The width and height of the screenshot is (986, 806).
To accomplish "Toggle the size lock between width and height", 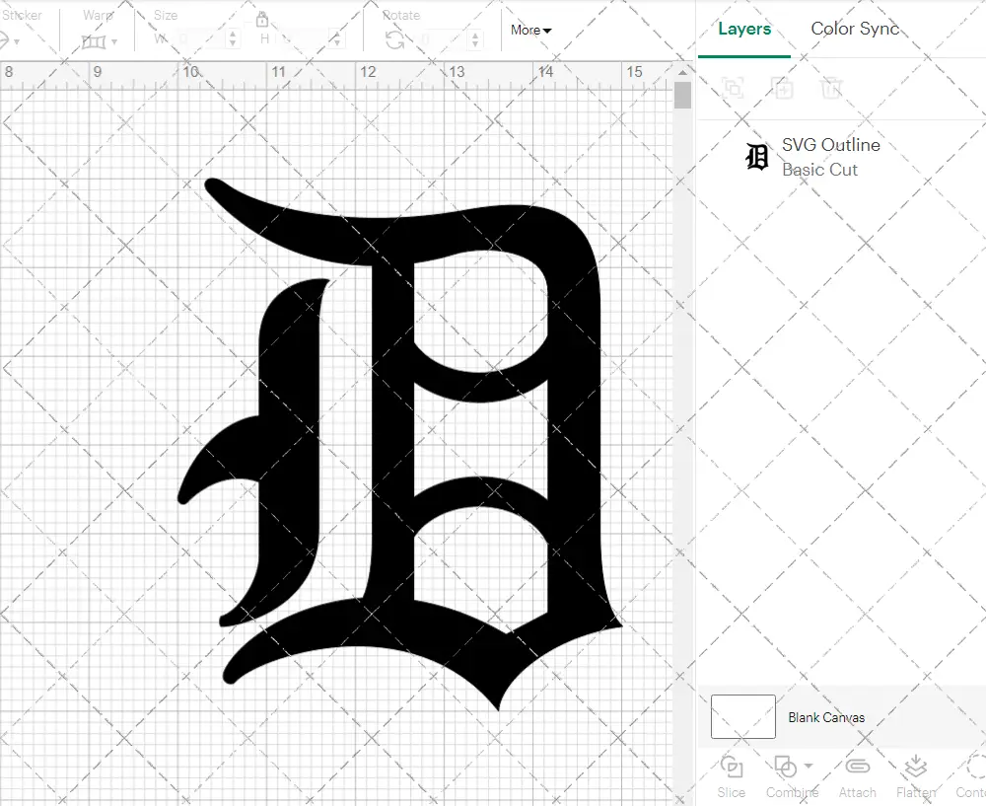I will pos(261,19).
